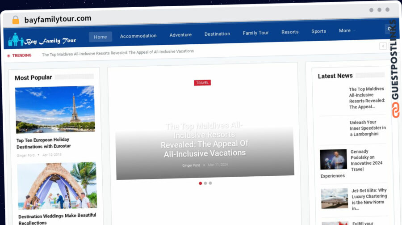The width and height of the screenshot is (402, 225).
Task: Open the featured Maldives All-Inclusive Resorts slide
Action: coord(204,140)
